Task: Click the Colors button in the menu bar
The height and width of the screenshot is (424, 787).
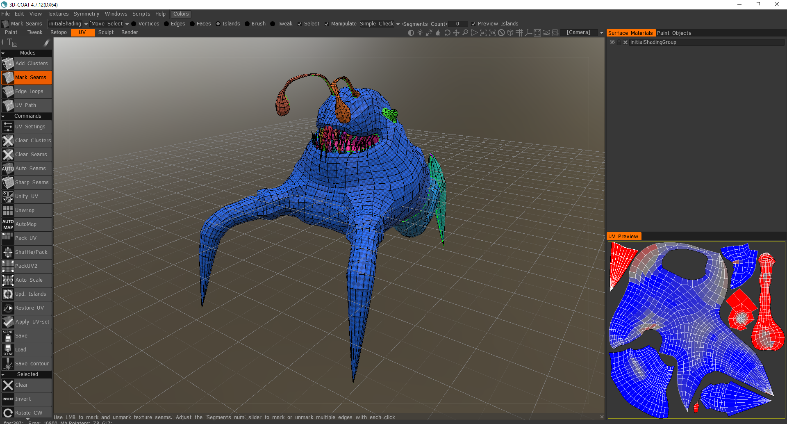Action: coord(181,14)
